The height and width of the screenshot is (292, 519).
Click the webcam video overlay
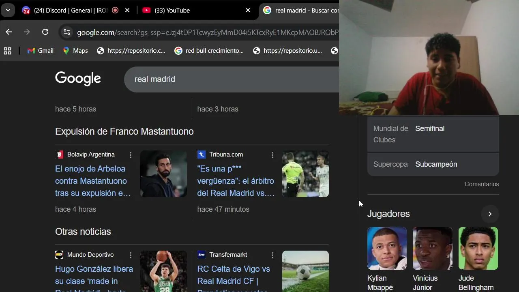[x=429, y=58]
